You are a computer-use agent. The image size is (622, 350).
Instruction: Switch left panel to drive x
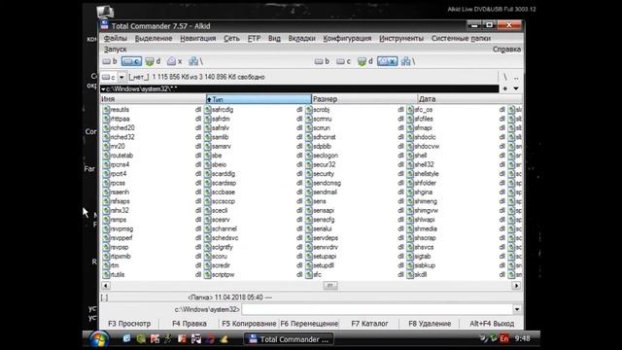click(174, 61)
